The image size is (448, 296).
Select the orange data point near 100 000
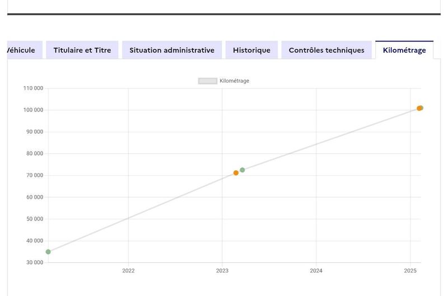(419, 109)
